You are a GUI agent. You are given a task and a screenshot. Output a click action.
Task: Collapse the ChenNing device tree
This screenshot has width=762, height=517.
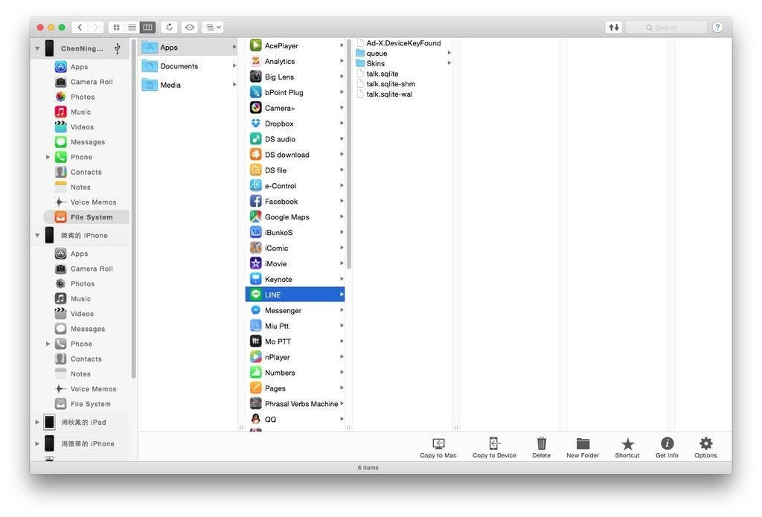[x=37, y=48]
